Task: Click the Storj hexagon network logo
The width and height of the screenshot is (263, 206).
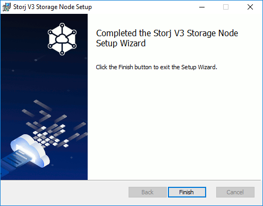Action: 62,39
